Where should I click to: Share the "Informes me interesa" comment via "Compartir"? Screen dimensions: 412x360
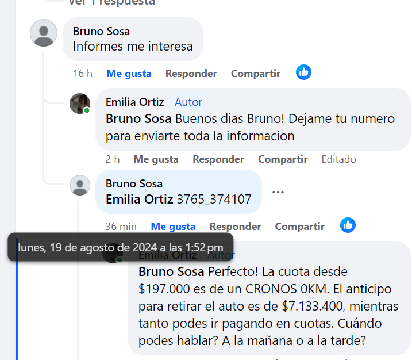pos(255,74)
